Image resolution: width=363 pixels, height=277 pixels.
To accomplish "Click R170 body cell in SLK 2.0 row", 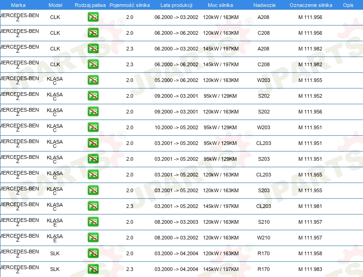I will pyautogui.click(x=264, y=253).
